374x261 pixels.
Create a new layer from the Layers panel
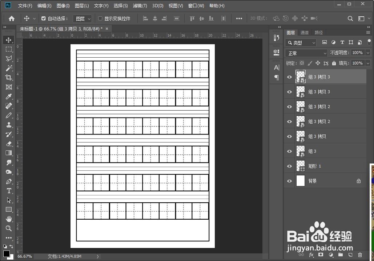click(x=350, y=255)
